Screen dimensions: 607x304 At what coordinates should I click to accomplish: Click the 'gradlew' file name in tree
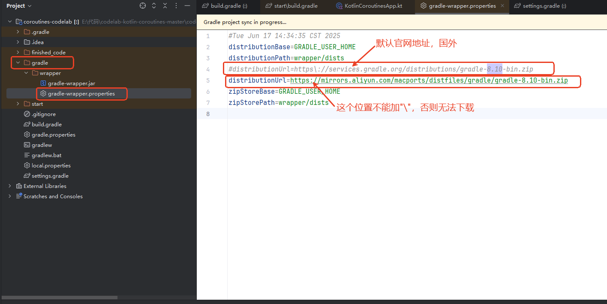coord(42,145)
